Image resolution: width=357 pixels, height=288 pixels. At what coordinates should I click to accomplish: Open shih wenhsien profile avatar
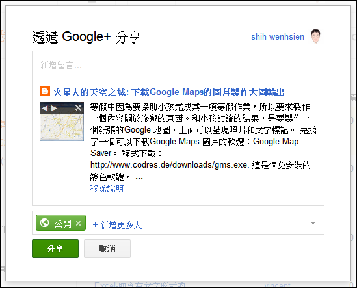click(315, 36)
